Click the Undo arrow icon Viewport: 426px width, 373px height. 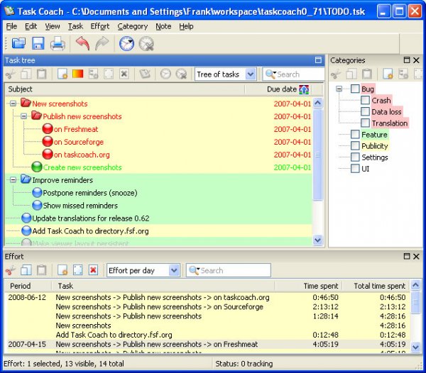[x=82, y=44]
